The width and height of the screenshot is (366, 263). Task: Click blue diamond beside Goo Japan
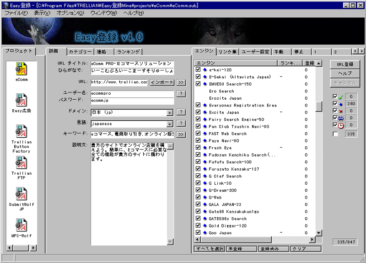205,233
